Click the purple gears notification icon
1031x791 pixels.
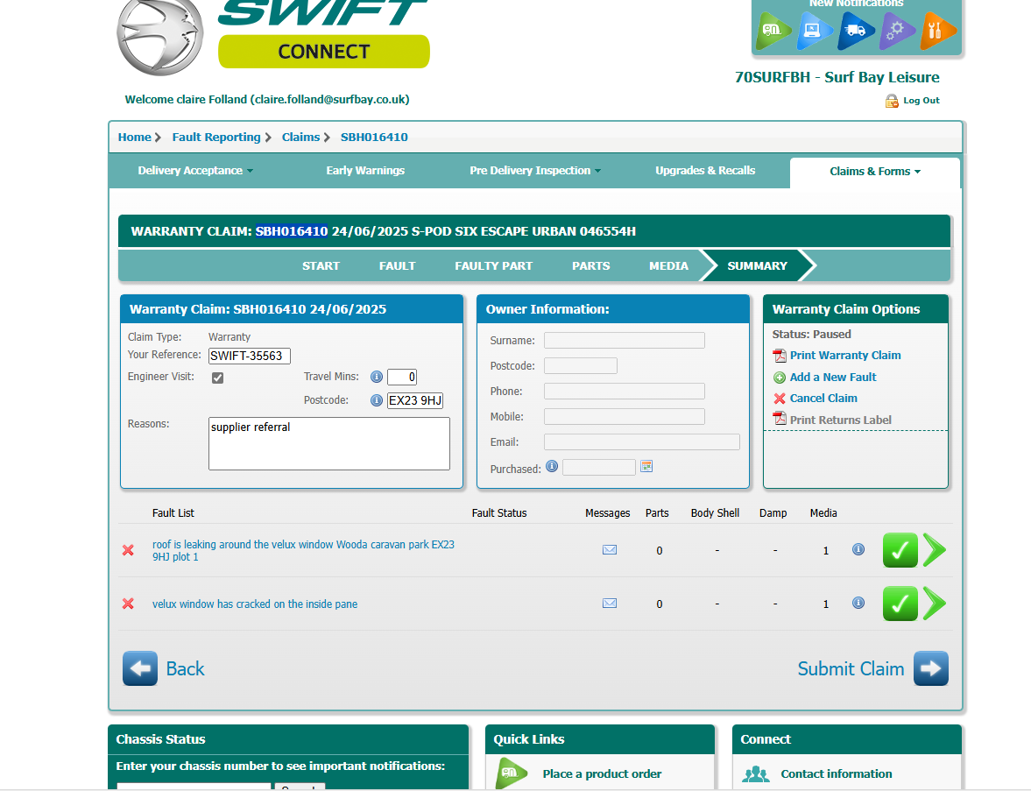pos(895,31)
